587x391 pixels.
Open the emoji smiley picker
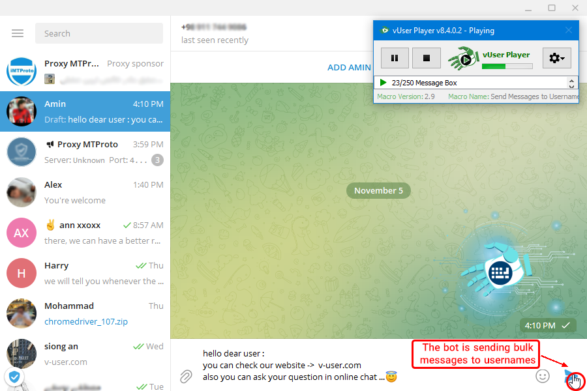coord(543,376)
